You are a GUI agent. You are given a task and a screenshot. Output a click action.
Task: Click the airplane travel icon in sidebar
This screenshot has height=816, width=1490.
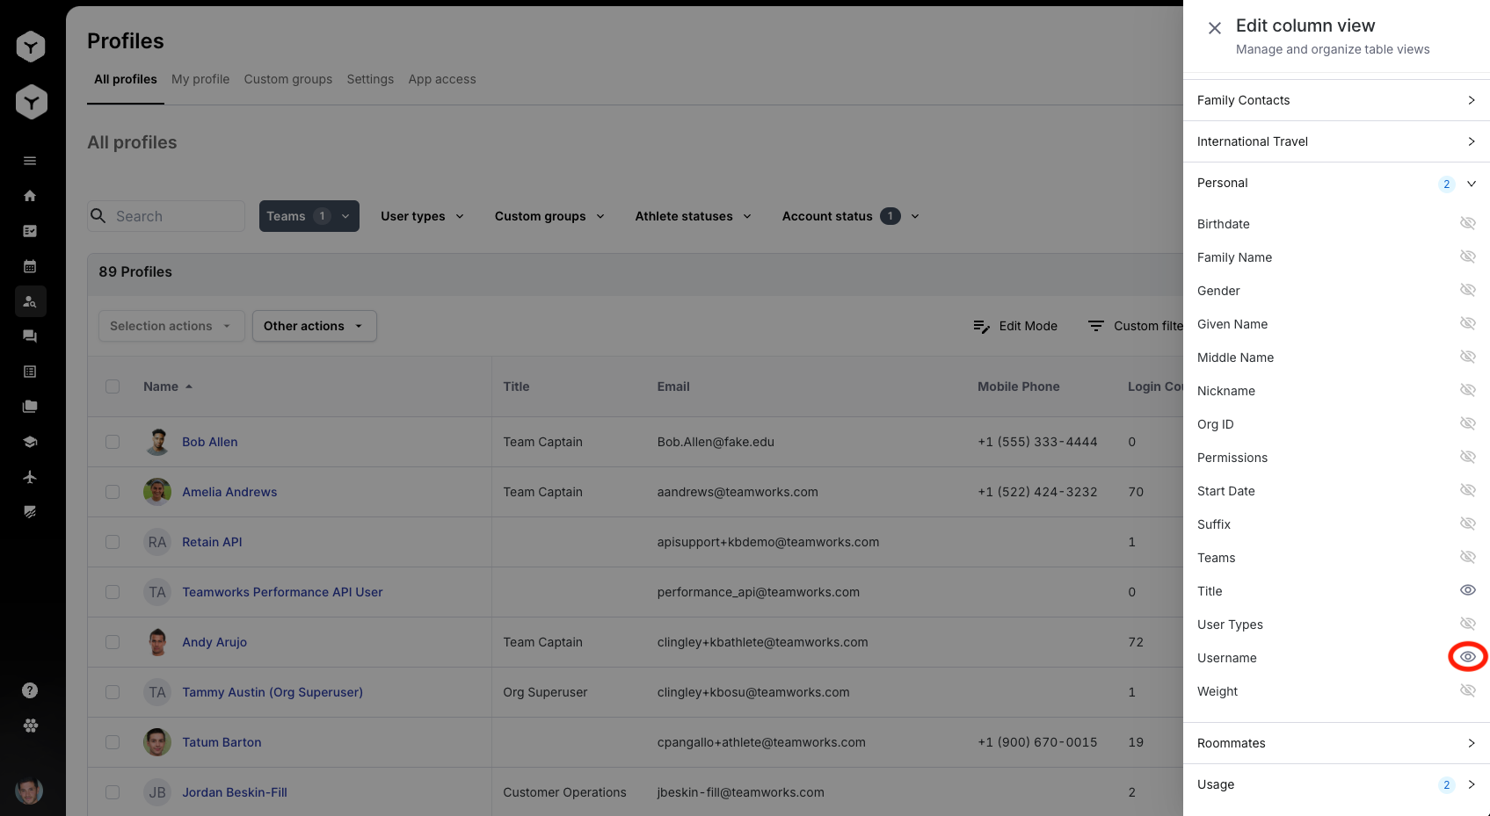[30, 477]
